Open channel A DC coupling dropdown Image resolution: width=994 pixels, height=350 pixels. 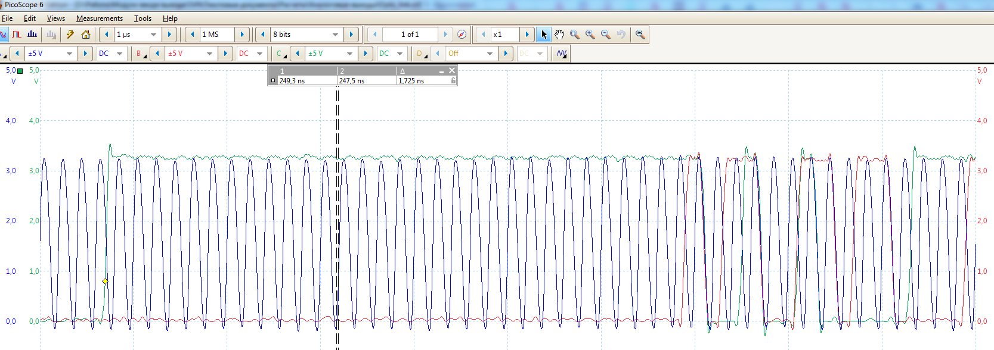coord(111,54)
